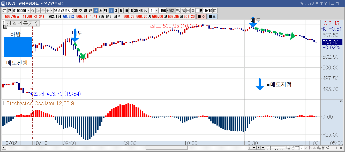Click the red 매수 (buy) button
The image size is (345, 152).
coord(201,16)
